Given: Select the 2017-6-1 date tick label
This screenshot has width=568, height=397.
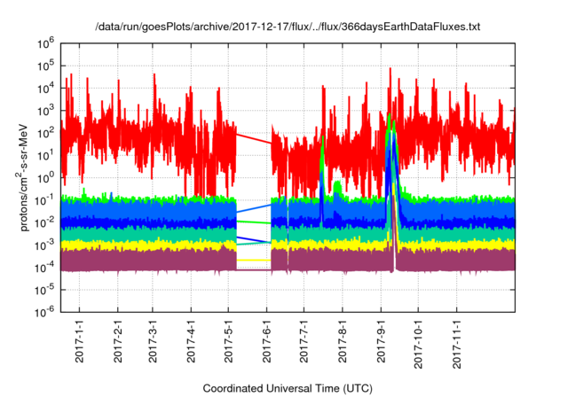Looking at the screenshot, I should [267, 342].
